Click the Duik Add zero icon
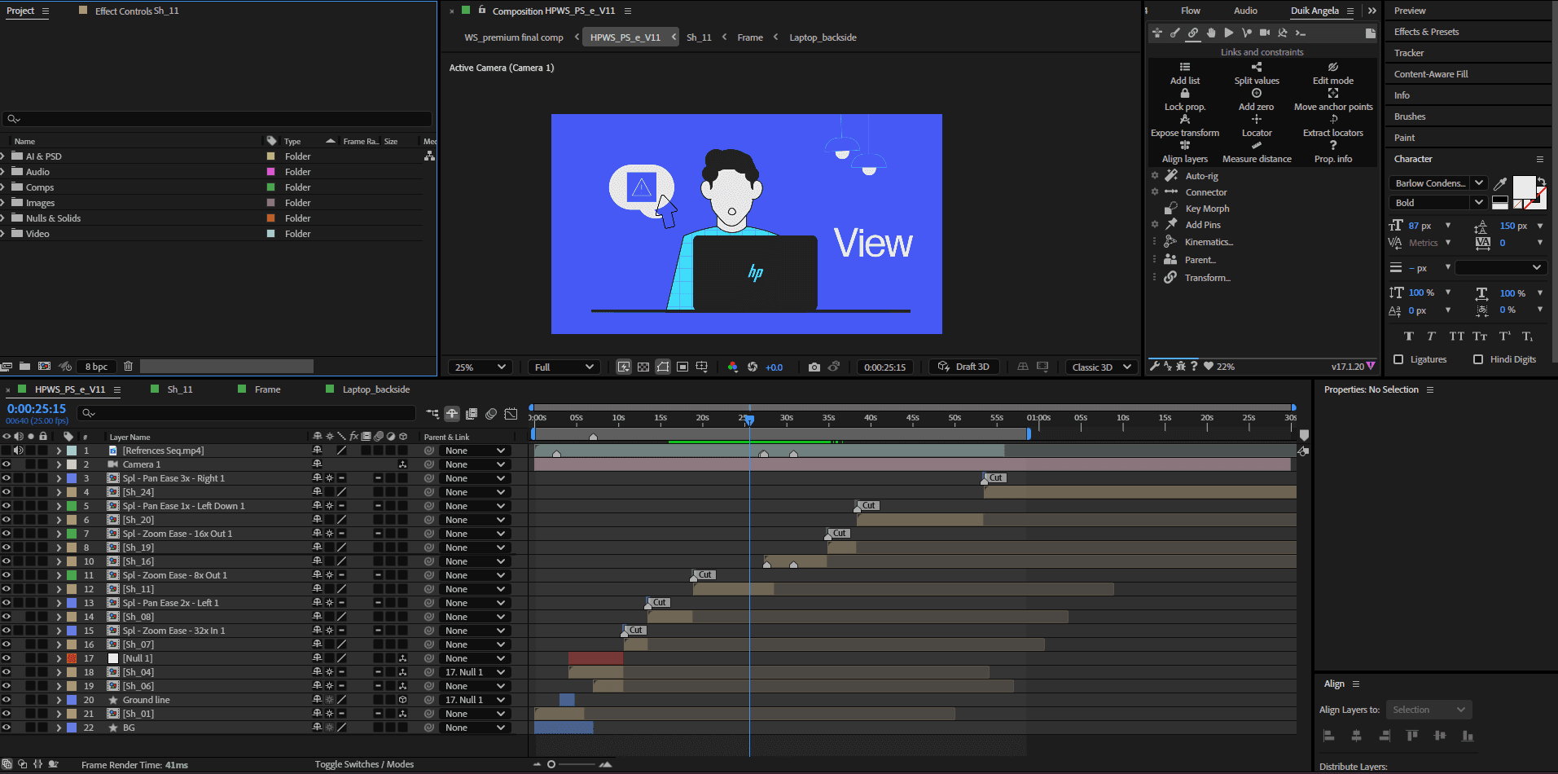The height and width of the screenshot is (774, 1558). click(1257, 93)
